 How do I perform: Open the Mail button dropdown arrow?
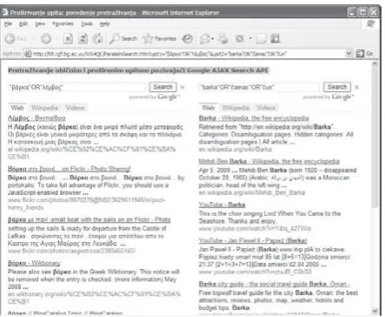(x=213, y=38)
